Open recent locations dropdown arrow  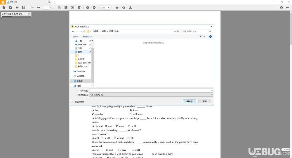click(x=81, y=31)
